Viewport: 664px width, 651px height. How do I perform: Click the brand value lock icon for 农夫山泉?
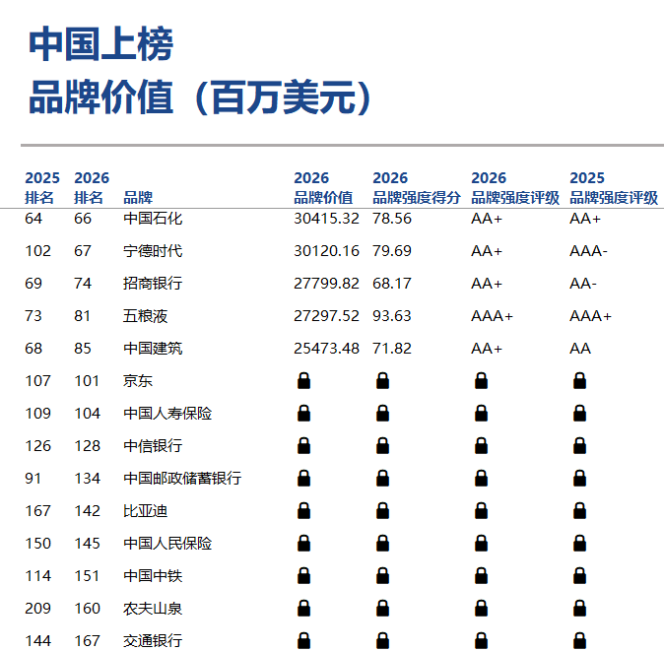pyautogui.click(x=303, y=609)
